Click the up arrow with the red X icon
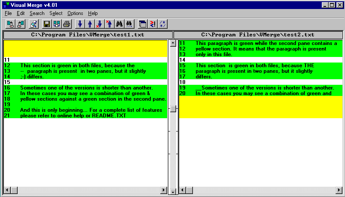Screen dimensions: 345x197 pyautogui.click(x=110, y=24)
